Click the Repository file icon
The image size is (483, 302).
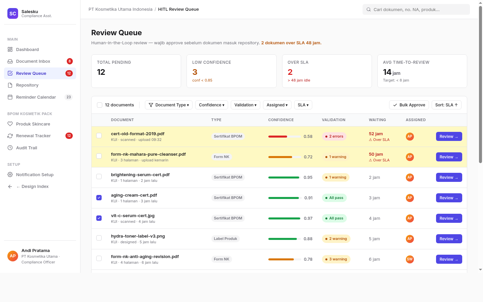tap(10, 85)
